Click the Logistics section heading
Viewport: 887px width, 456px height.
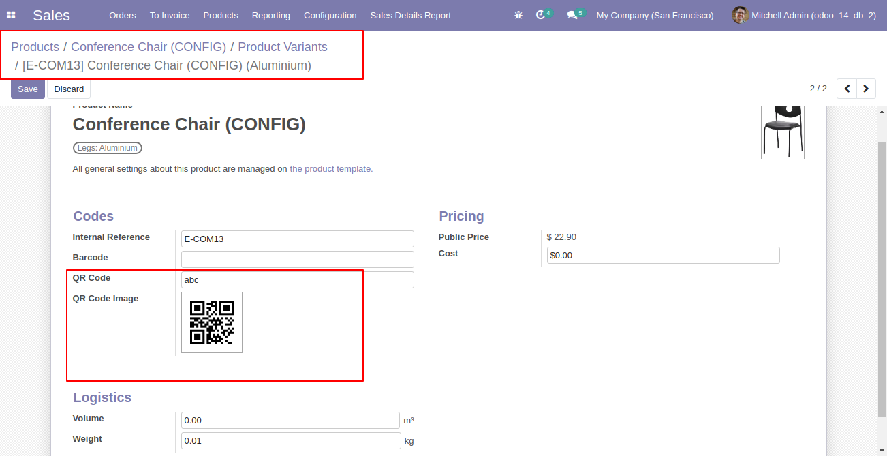[x=102, y=397]
